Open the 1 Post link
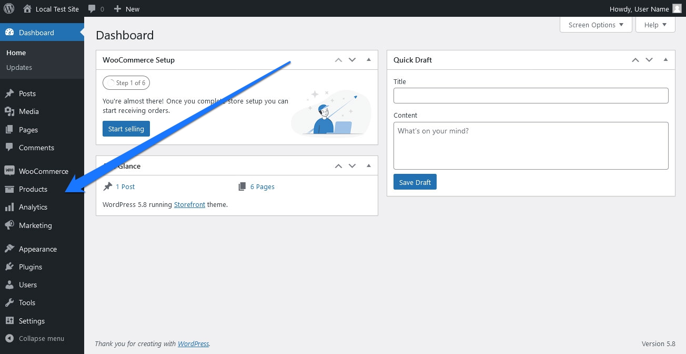Screen dimensions: 686x354 [125, 186]
